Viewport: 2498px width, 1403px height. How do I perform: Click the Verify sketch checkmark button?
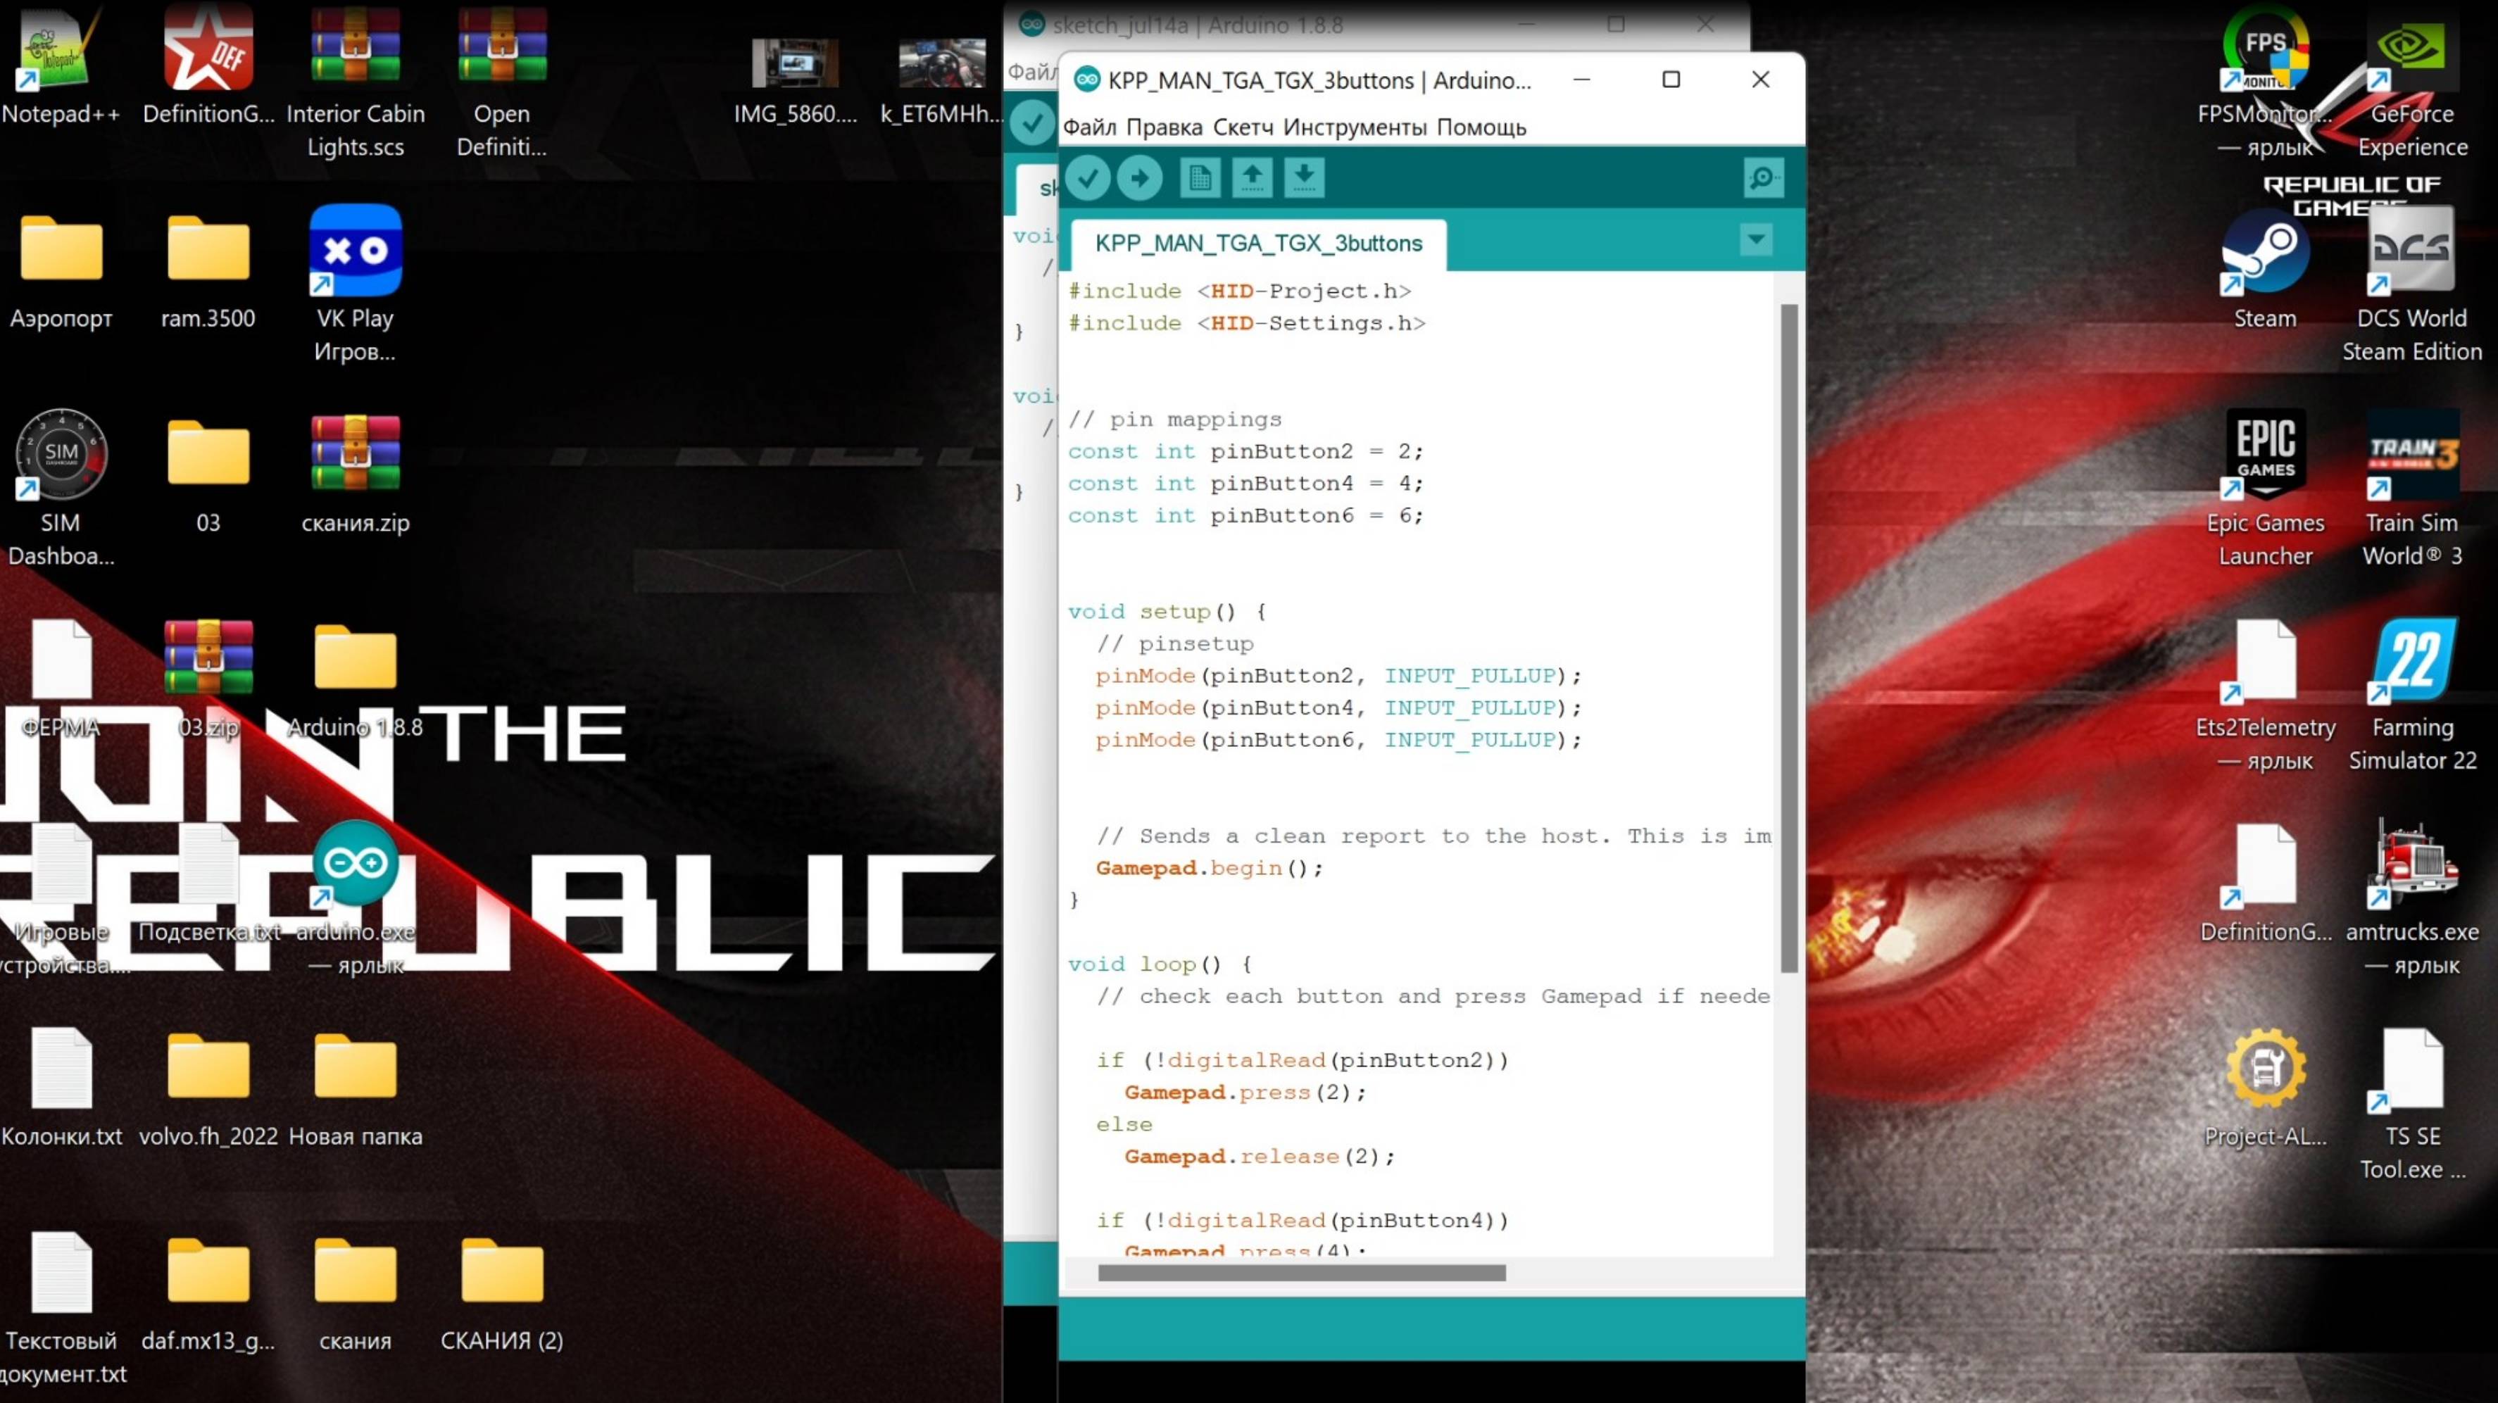[x=1088, y=178]
